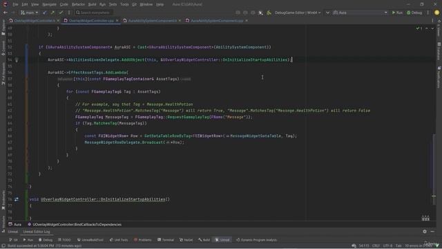Open DebugGame Editor | Win64 configuration dropdown
The image size is (442, 249).
[298, 12]
